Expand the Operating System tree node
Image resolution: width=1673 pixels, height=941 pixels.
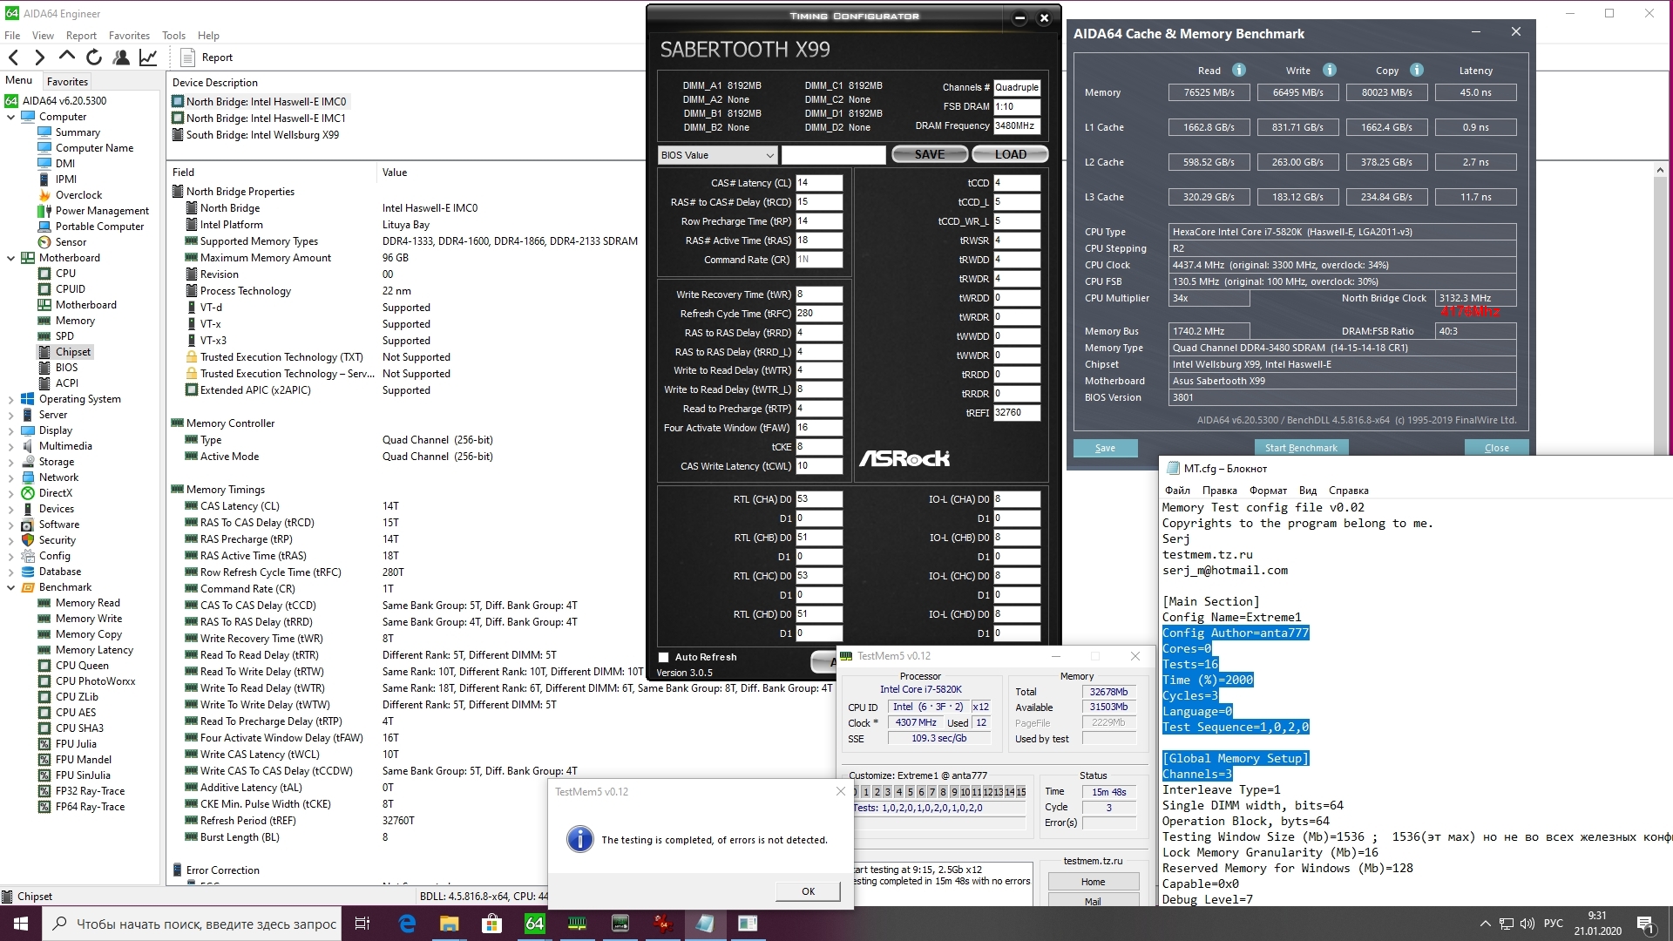coord(11,399)
